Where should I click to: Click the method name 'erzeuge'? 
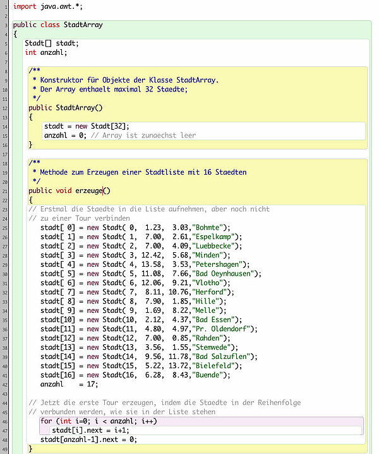pyautogui.click(x=88, y=190)
